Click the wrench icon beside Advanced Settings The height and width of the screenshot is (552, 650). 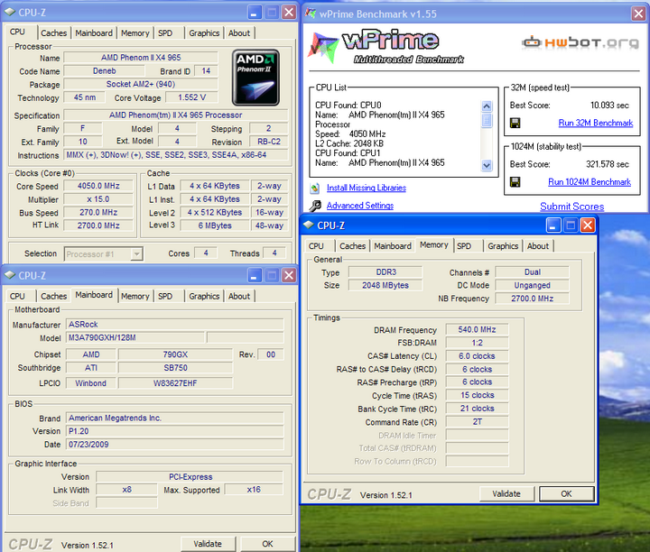pyautogui.click(x=315, y=206)
